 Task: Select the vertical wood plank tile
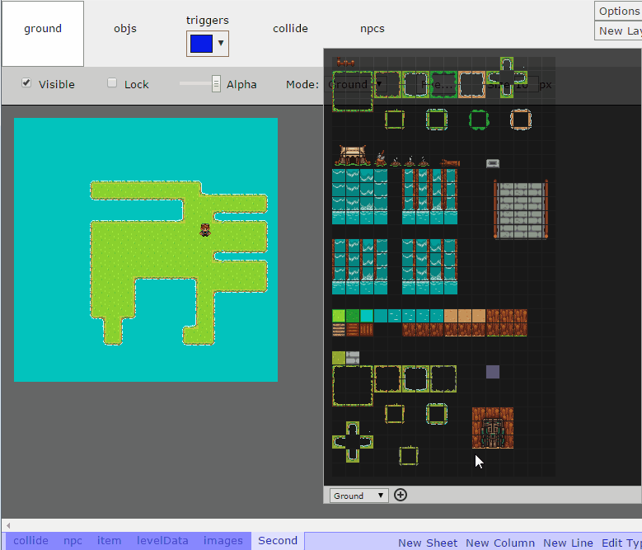367,330
